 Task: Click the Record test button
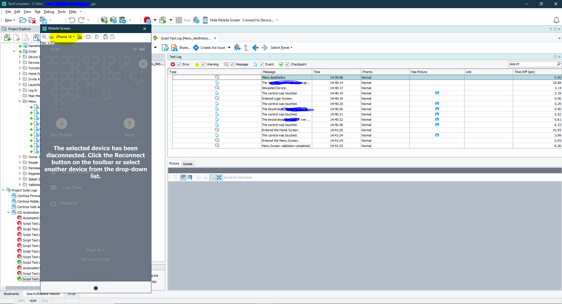pyautogui.click(x=147, y=20)
